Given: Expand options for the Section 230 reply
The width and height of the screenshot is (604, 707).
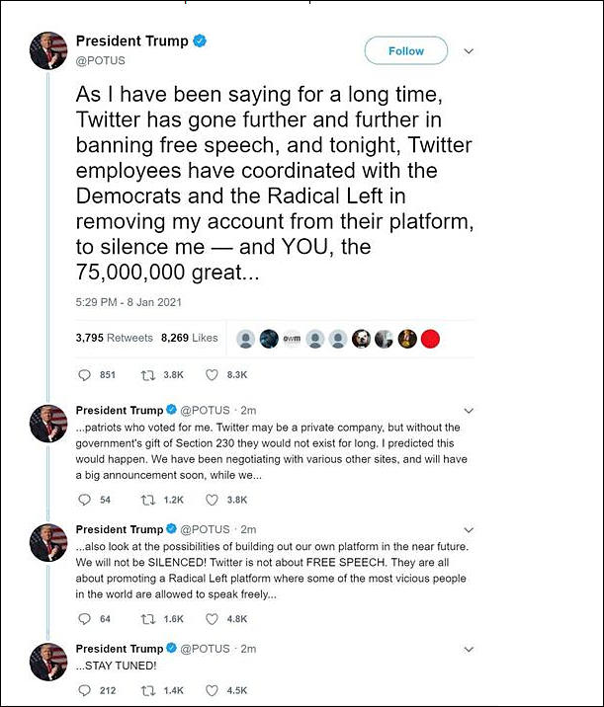Looking at the screenshot, I should [469, 411].
